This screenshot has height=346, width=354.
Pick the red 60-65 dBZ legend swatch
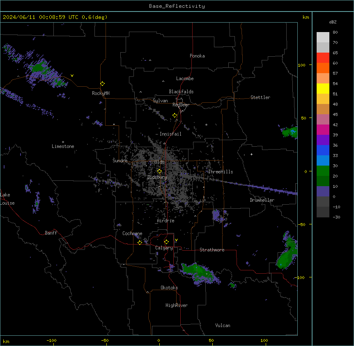[x=323, y=58]
